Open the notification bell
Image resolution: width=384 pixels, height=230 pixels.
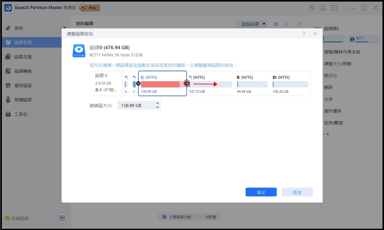click(x=323, y=7)
